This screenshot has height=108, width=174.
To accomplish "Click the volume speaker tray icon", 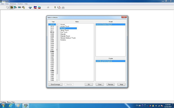I will 156,106.
